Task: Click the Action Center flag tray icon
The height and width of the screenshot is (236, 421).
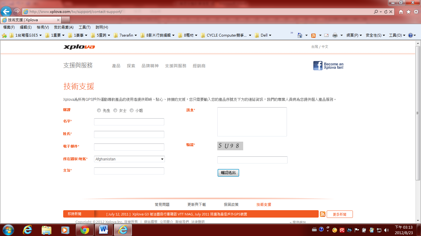Action: pos(357,230)
